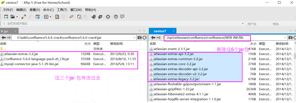Viewport: 296px width, 103px height.
Task: Open the 窗口(W) menu
Action: click(76, 10)
